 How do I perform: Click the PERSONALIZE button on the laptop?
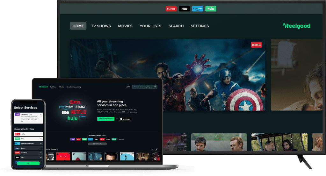pyautogui.click(x=97, y=144)
